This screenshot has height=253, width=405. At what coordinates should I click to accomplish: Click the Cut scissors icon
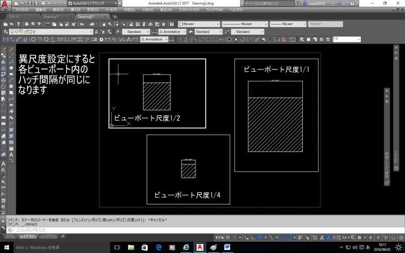click(x=48, y=24)
